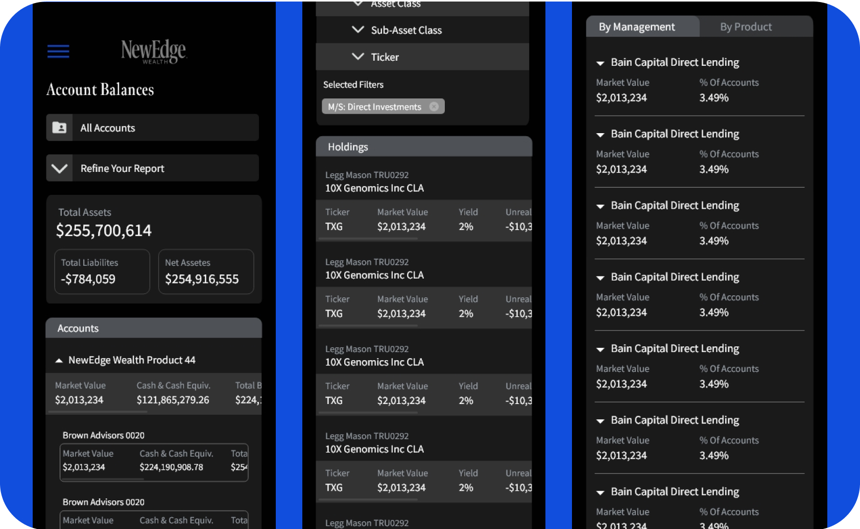Click the M/S: Direct Investments filter chip
The height and width of the screenshot is (529, 860).
(x=383, y=107)
